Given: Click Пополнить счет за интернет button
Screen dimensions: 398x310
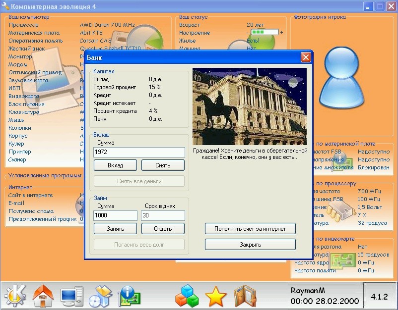Looking at the screenshot, I should click(x=250, y=229).
